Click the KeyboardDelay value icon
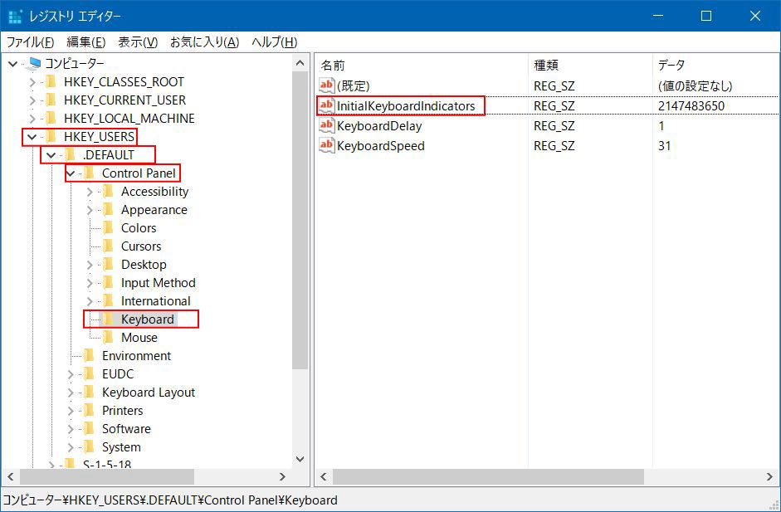This screenshot has height=512, width=781. point(327,125)
